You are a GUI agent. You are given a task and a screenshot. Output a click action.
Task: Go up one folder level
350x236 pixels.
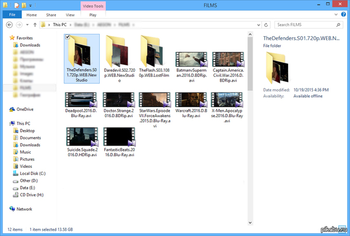35,24
